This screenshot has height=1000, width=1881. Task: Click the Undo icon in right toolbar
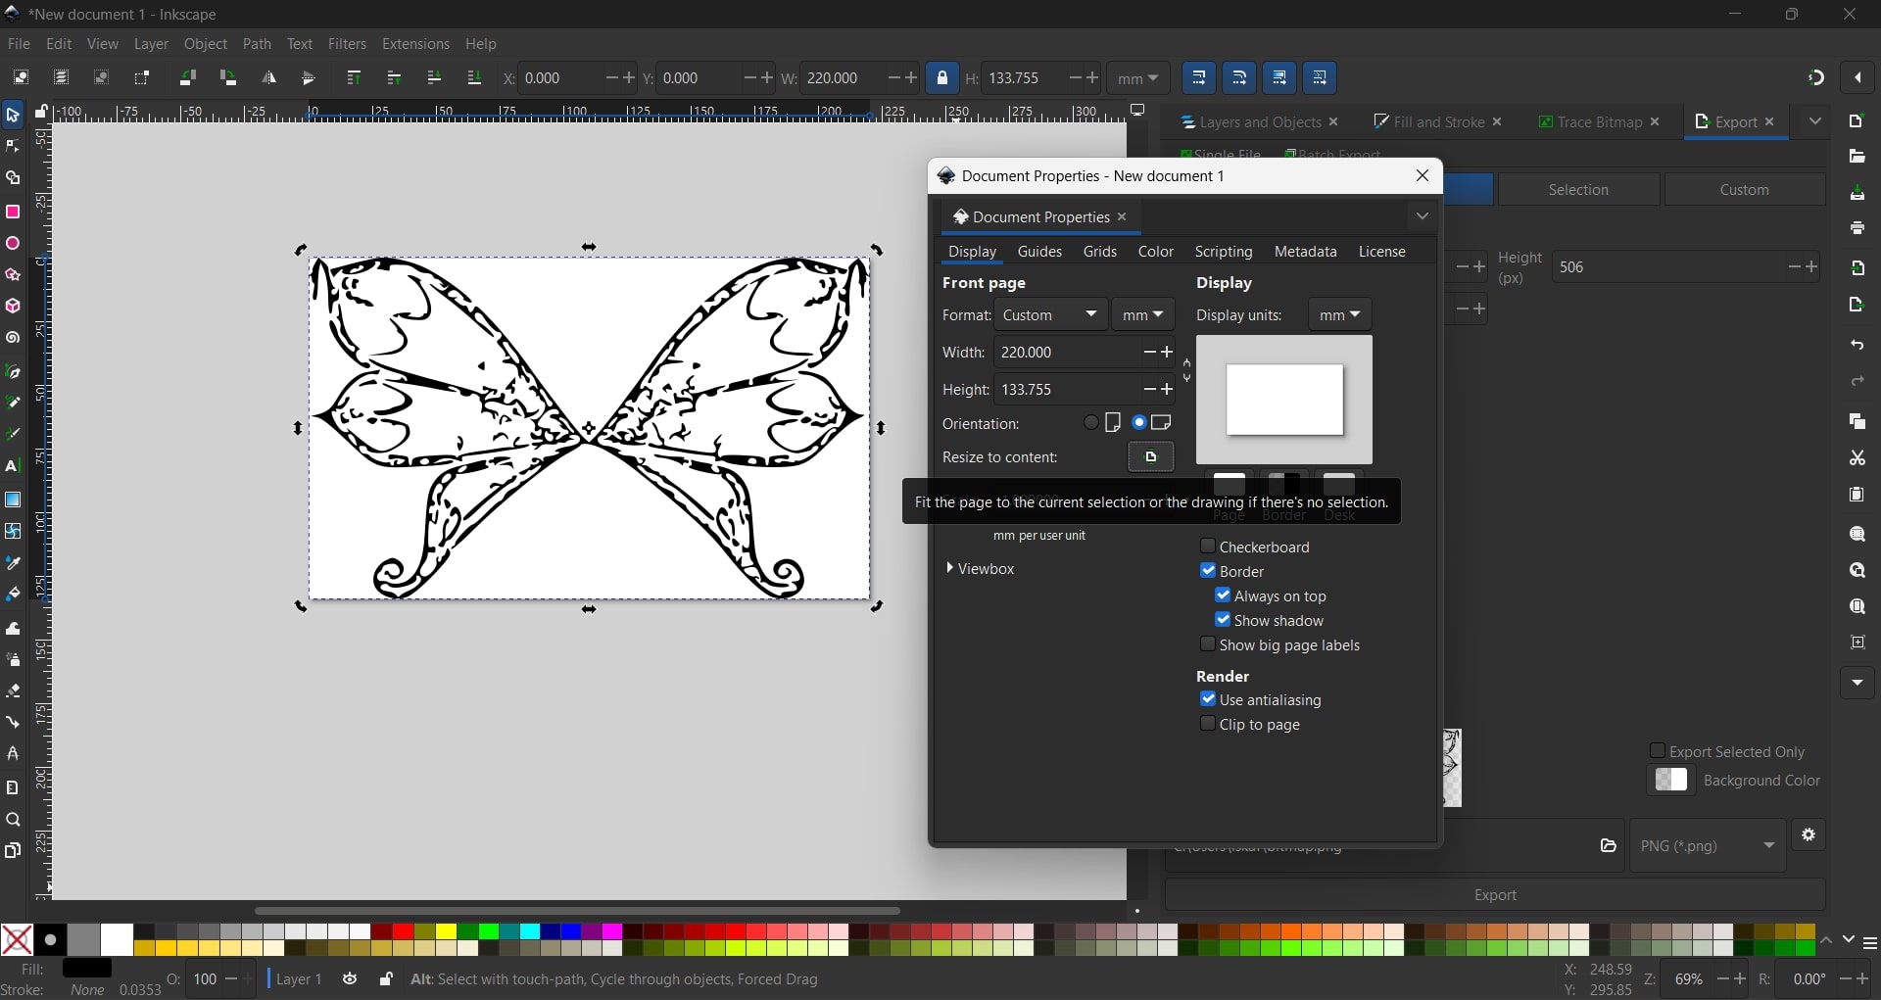click(1857, 345)
